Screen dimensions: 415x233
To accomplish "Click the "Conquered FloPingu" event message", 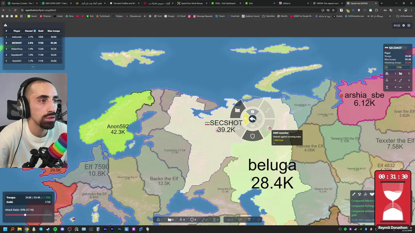I will 362,206.
